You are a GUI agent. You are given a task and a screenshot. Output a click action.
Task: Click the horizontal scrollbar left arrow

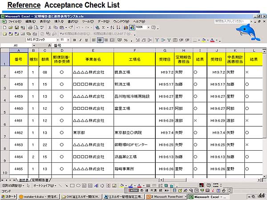coord(161,180)
